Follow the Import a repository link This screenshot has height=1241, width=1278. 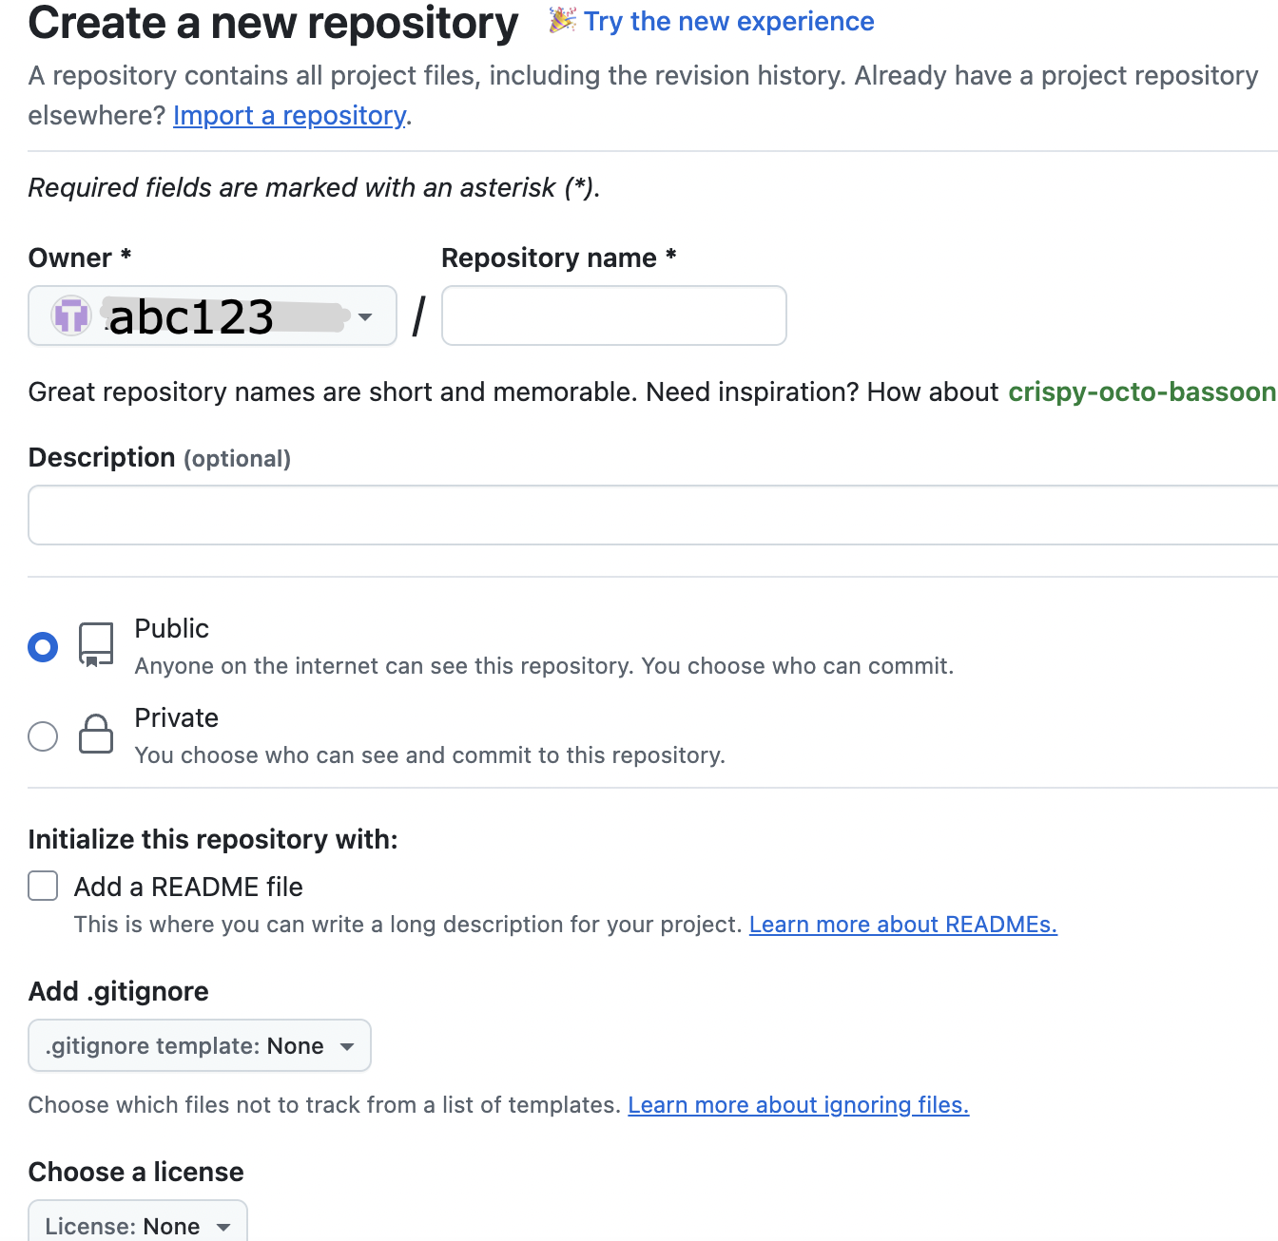pyautogui.click(x=290, y=116)
